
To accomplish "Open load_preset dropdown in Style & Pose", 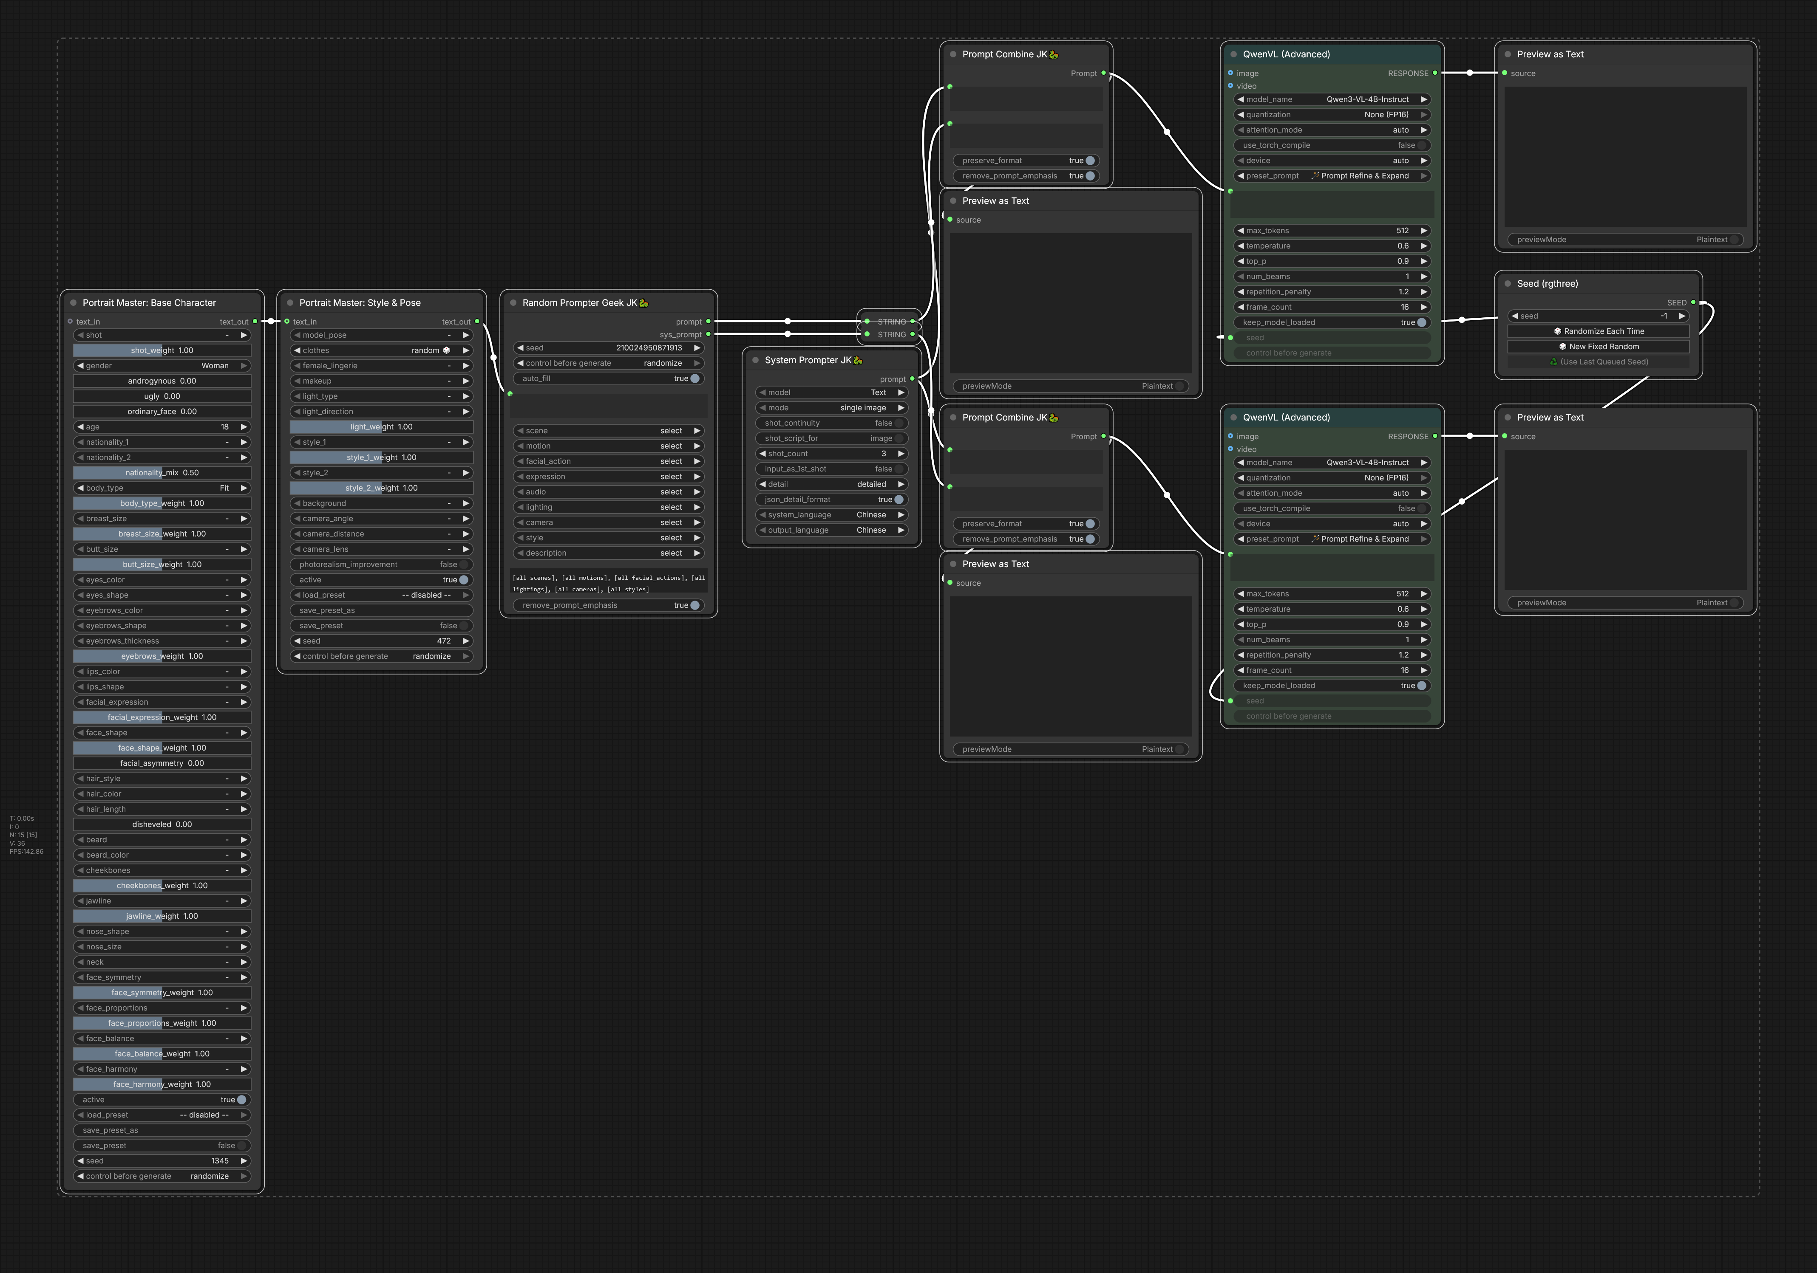I will (x=381, y=596).
